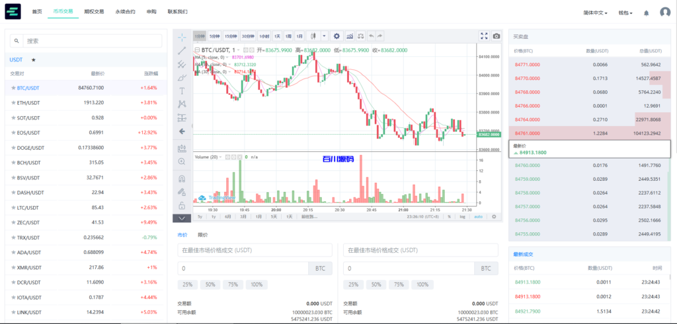
Task: Click the back arrow in drawing toolbar
Action: [182, 131]
